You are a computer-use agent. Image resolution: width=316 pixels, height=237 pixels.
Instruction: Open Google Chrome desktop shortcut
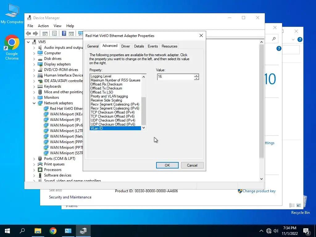(x=12, y=48)
